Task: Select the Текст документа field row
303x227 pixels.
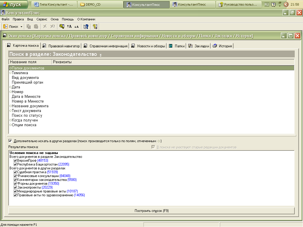Action: tap(151, 111)
